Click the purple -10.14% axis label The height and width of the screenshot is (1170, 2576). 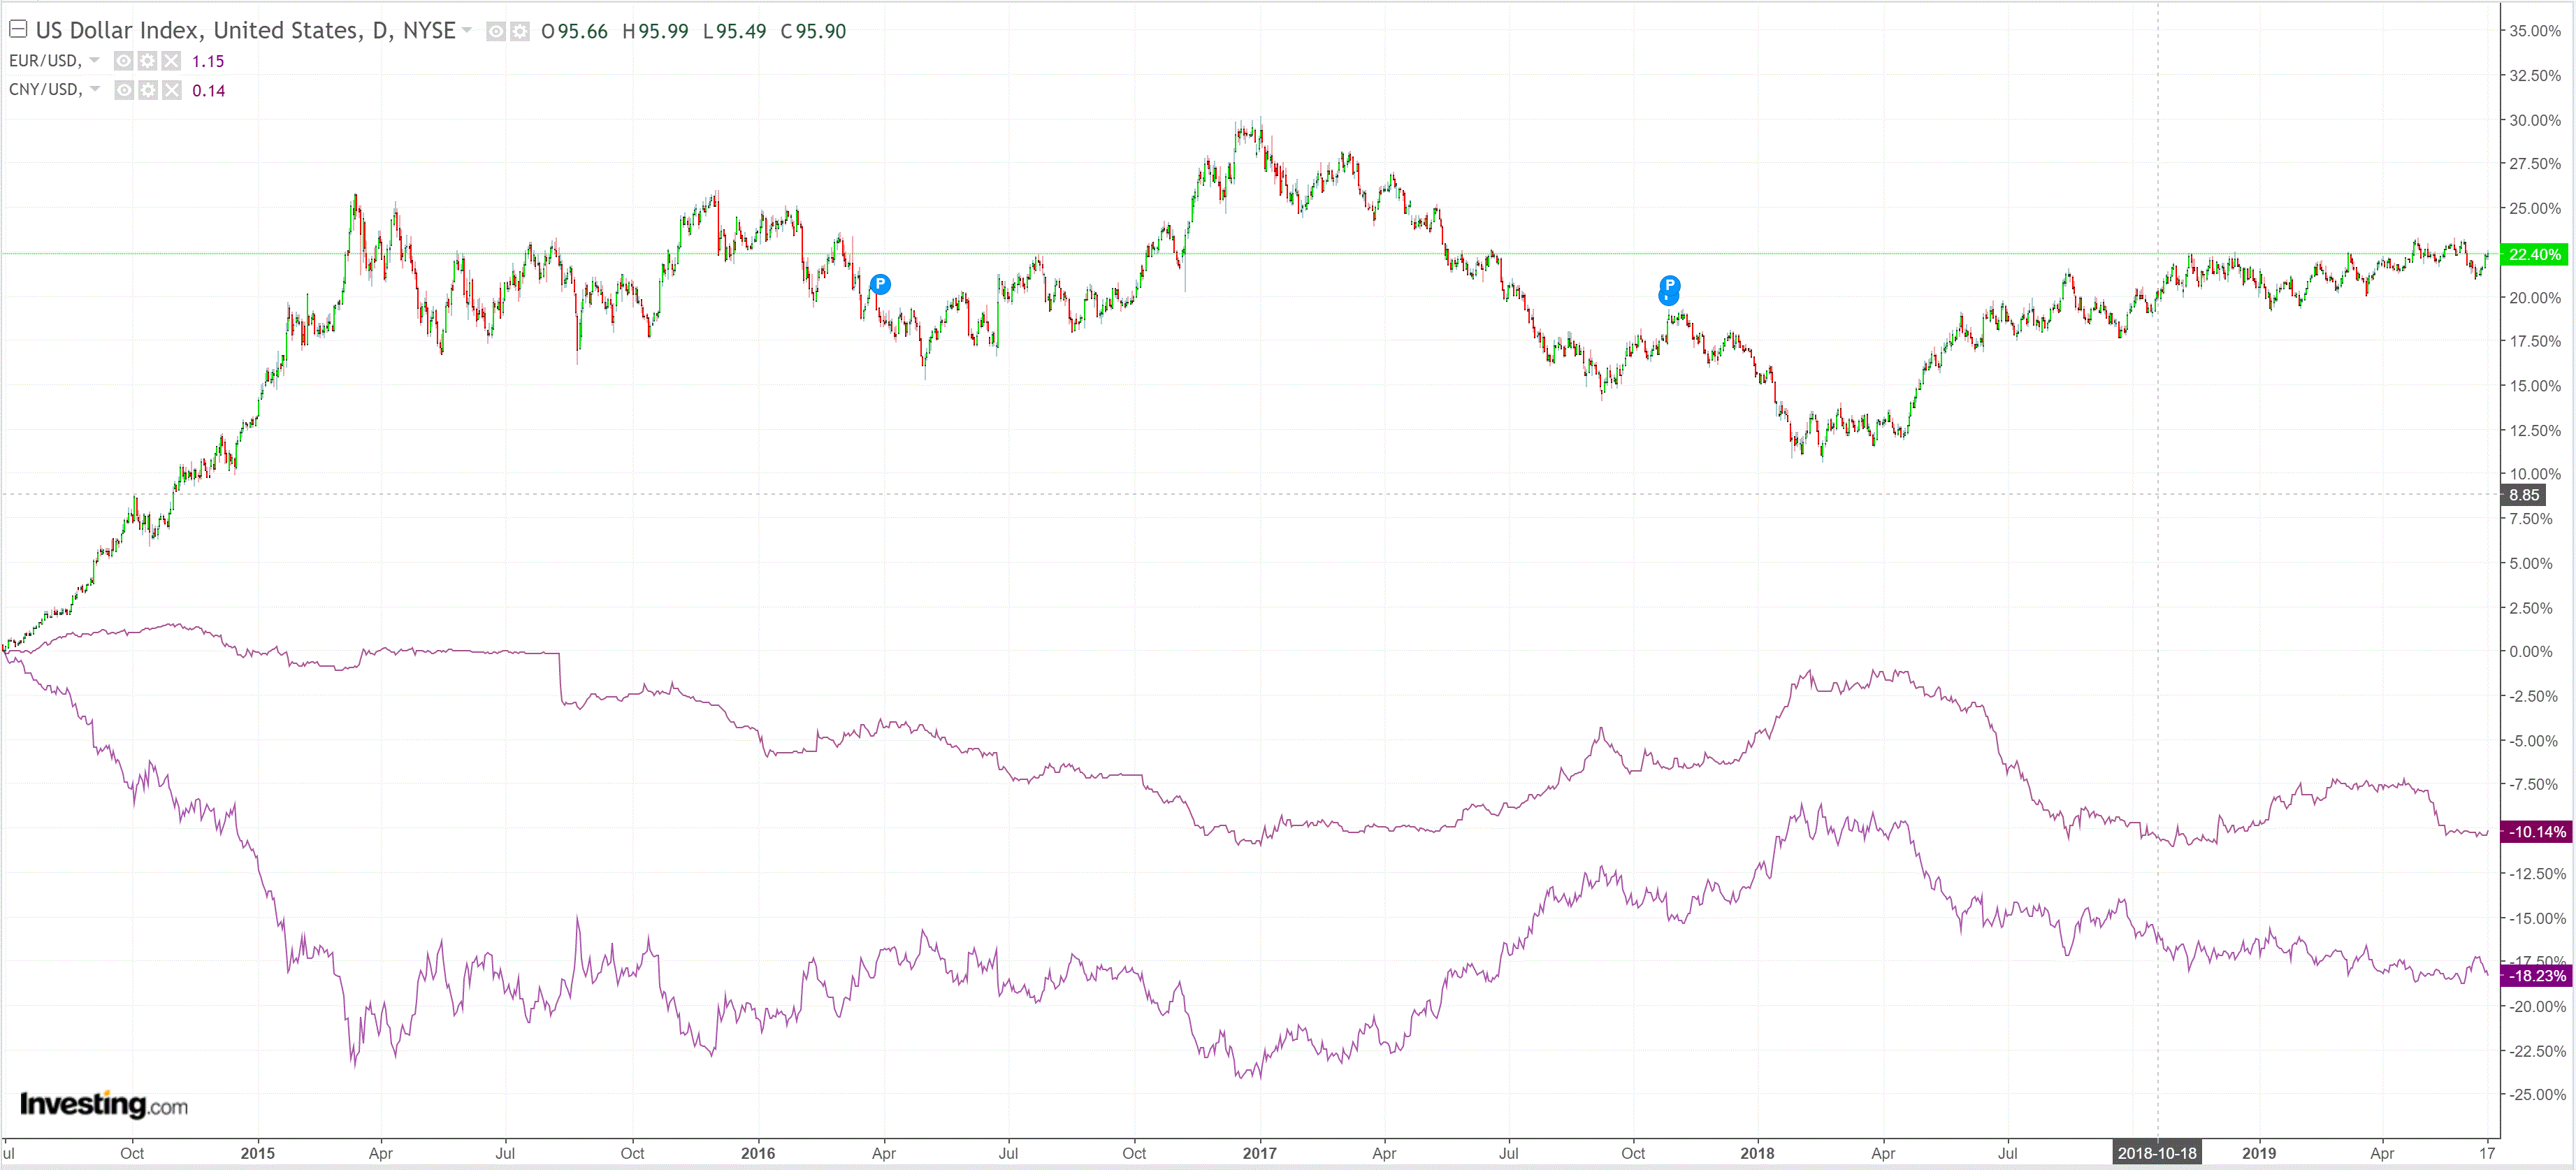(x=2537, y=831)
